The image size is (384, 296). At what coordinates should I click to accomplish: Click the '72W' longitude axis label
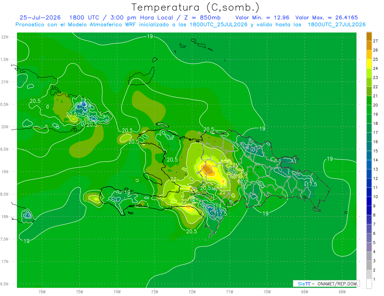point(192,292)
